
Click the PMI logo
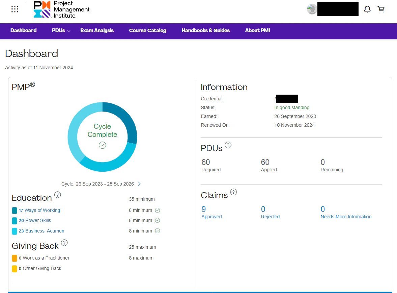click(61, 9)
